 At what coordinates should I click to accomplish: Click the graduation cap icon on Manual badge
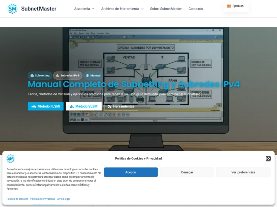pyautogui.click(x=87, y=75)
